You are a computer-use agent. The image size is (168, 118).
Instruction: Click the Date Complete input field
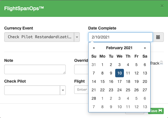click(121, 37)
